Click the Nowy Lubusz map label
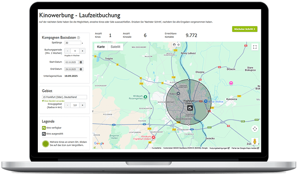This screenshot has height=174, width=297. 188,53
